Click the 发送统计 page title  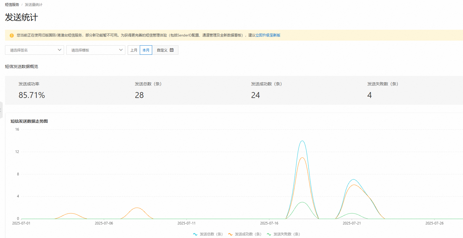22,17
